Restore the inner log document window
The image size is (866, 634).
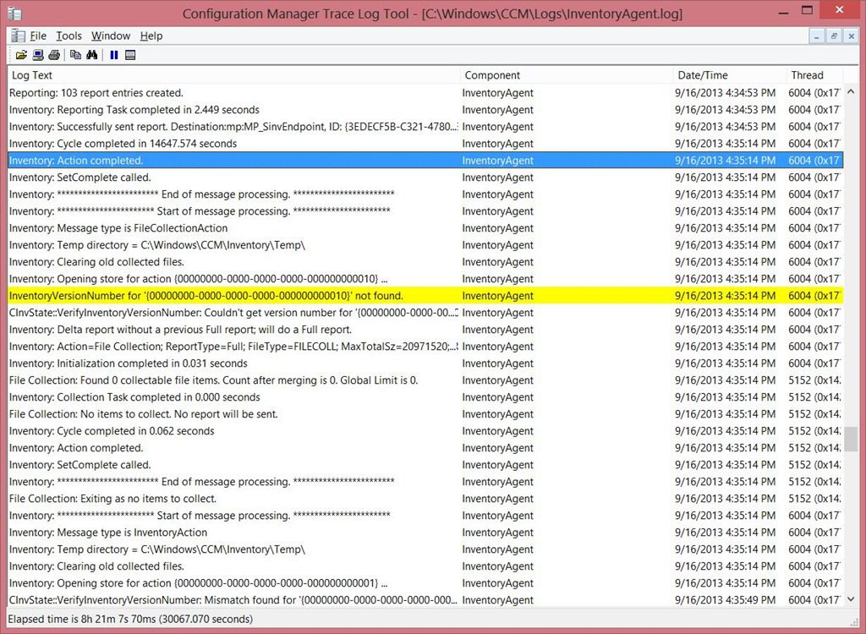coord(834,36)
